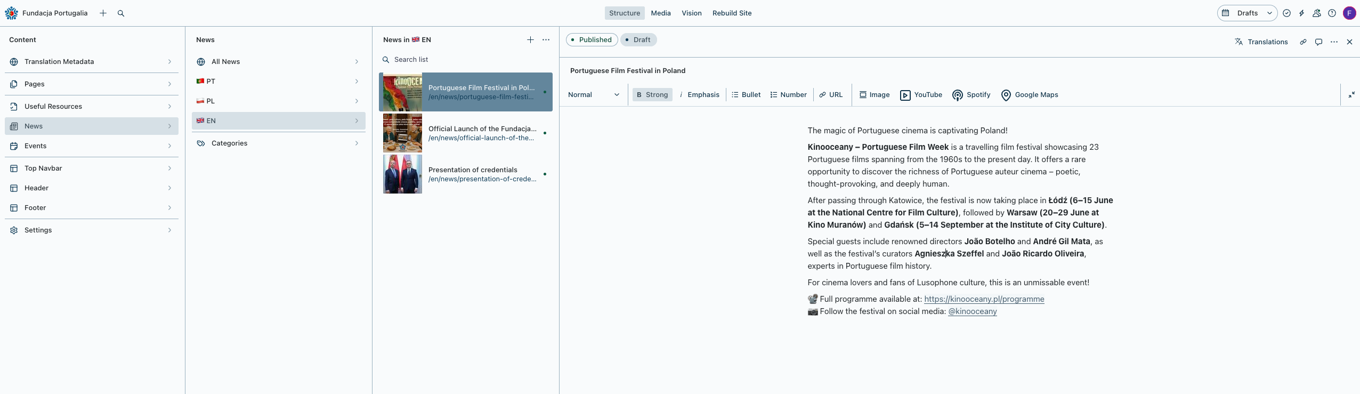Click the plus icon beside Fundacja Portugalia
This screenshot has width=1360, height=394.
tap(103, 13)
